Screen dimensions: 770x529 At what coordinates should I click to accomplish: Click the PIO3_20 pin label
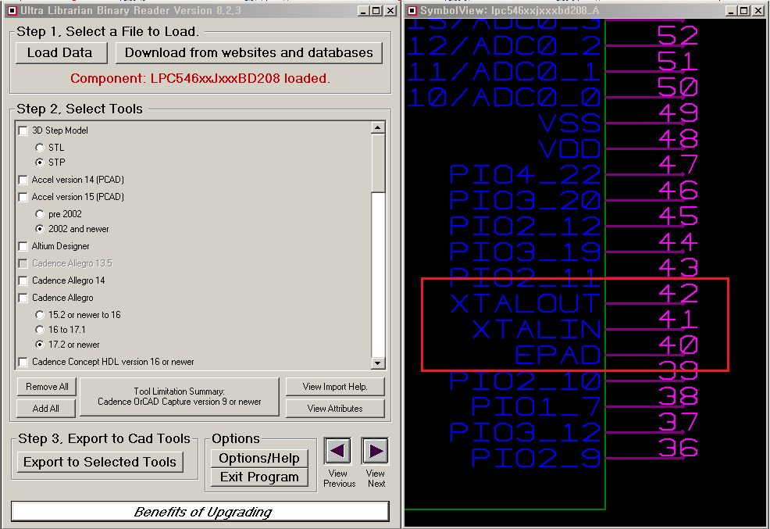(x=526, y=200)
